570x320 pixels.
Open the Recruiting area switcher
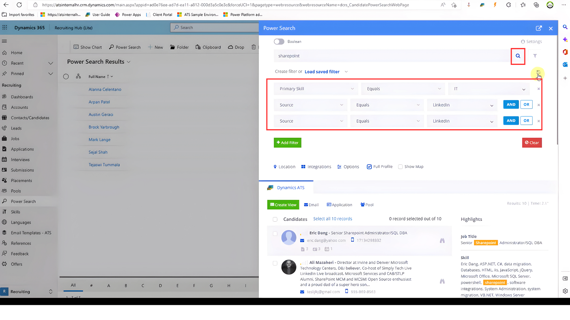(x=27, y=292)
